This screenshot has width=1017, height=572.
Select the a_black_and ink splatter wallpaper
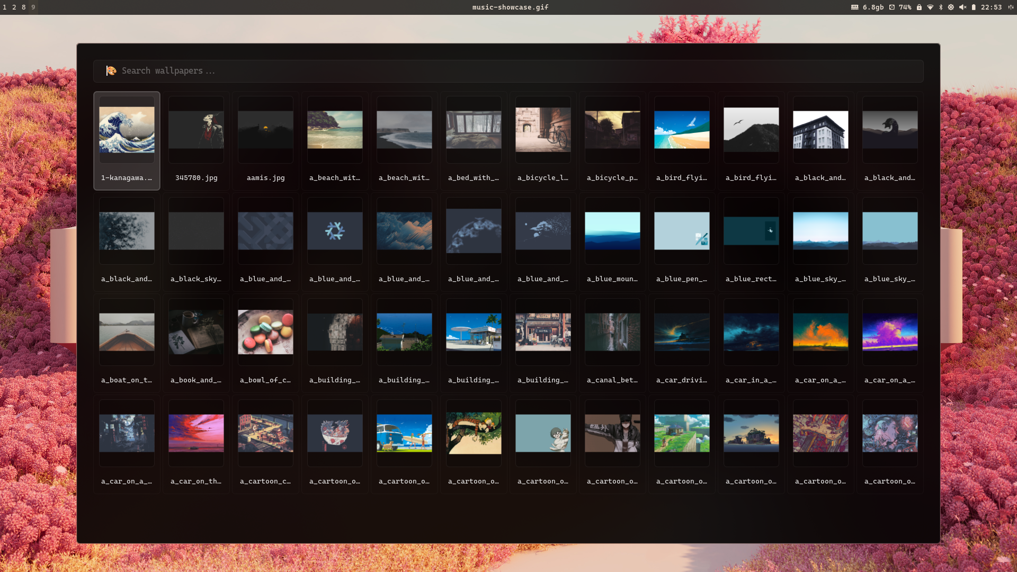[x=127, y=242]
